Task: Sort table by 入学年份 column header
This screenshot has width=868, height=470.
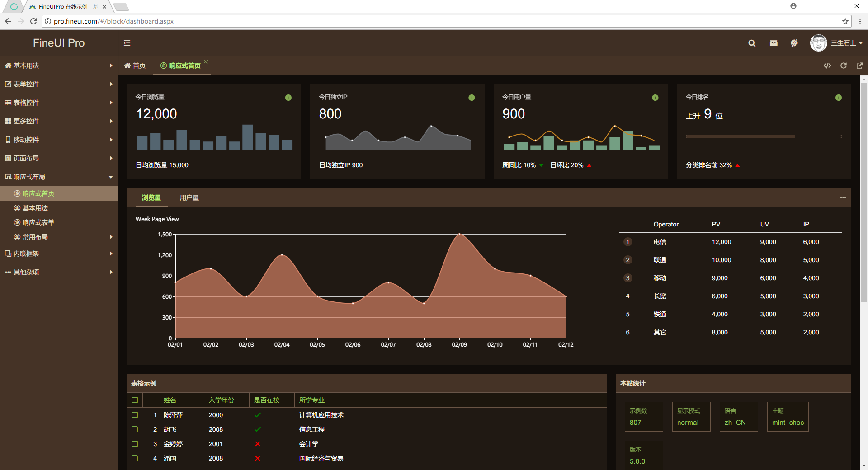Action: tap(226, 400)
